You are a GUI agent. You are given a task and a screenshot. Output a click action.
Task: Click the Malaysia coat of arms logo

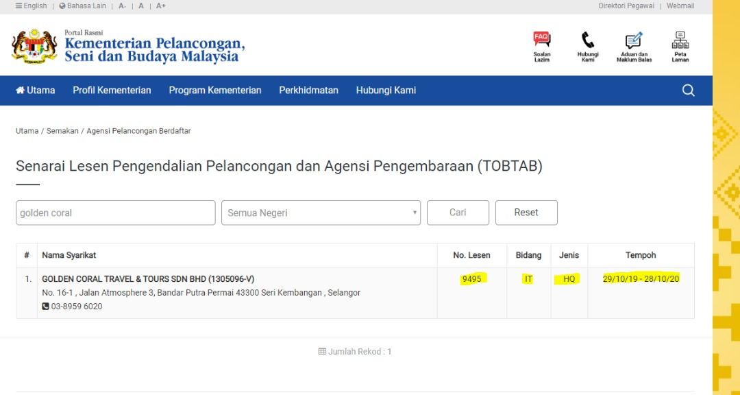tap(34, 46)
